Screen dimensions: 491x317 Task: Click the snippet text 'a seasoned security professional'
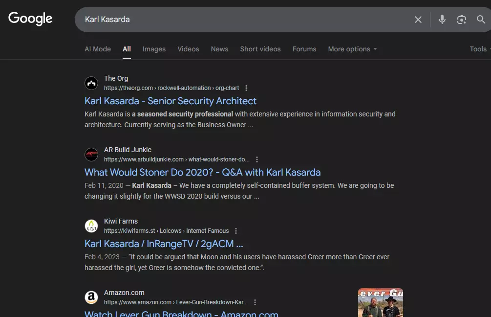pyautogui.click(x=183, y=114)
